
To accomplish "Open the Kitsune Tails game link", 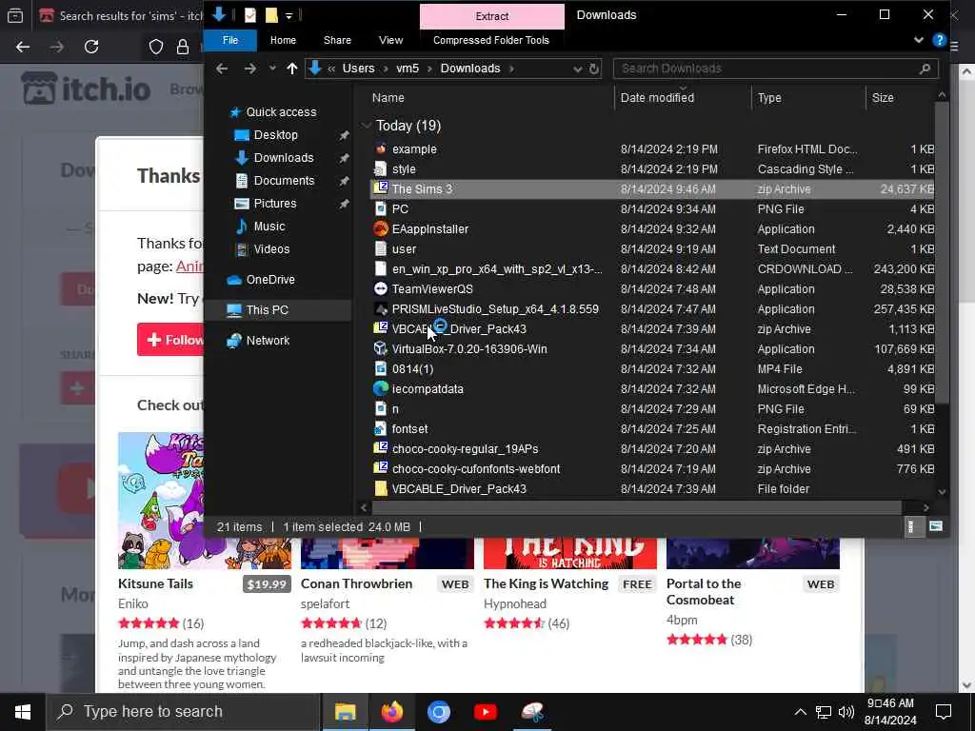I will click(x=155, y=583).
